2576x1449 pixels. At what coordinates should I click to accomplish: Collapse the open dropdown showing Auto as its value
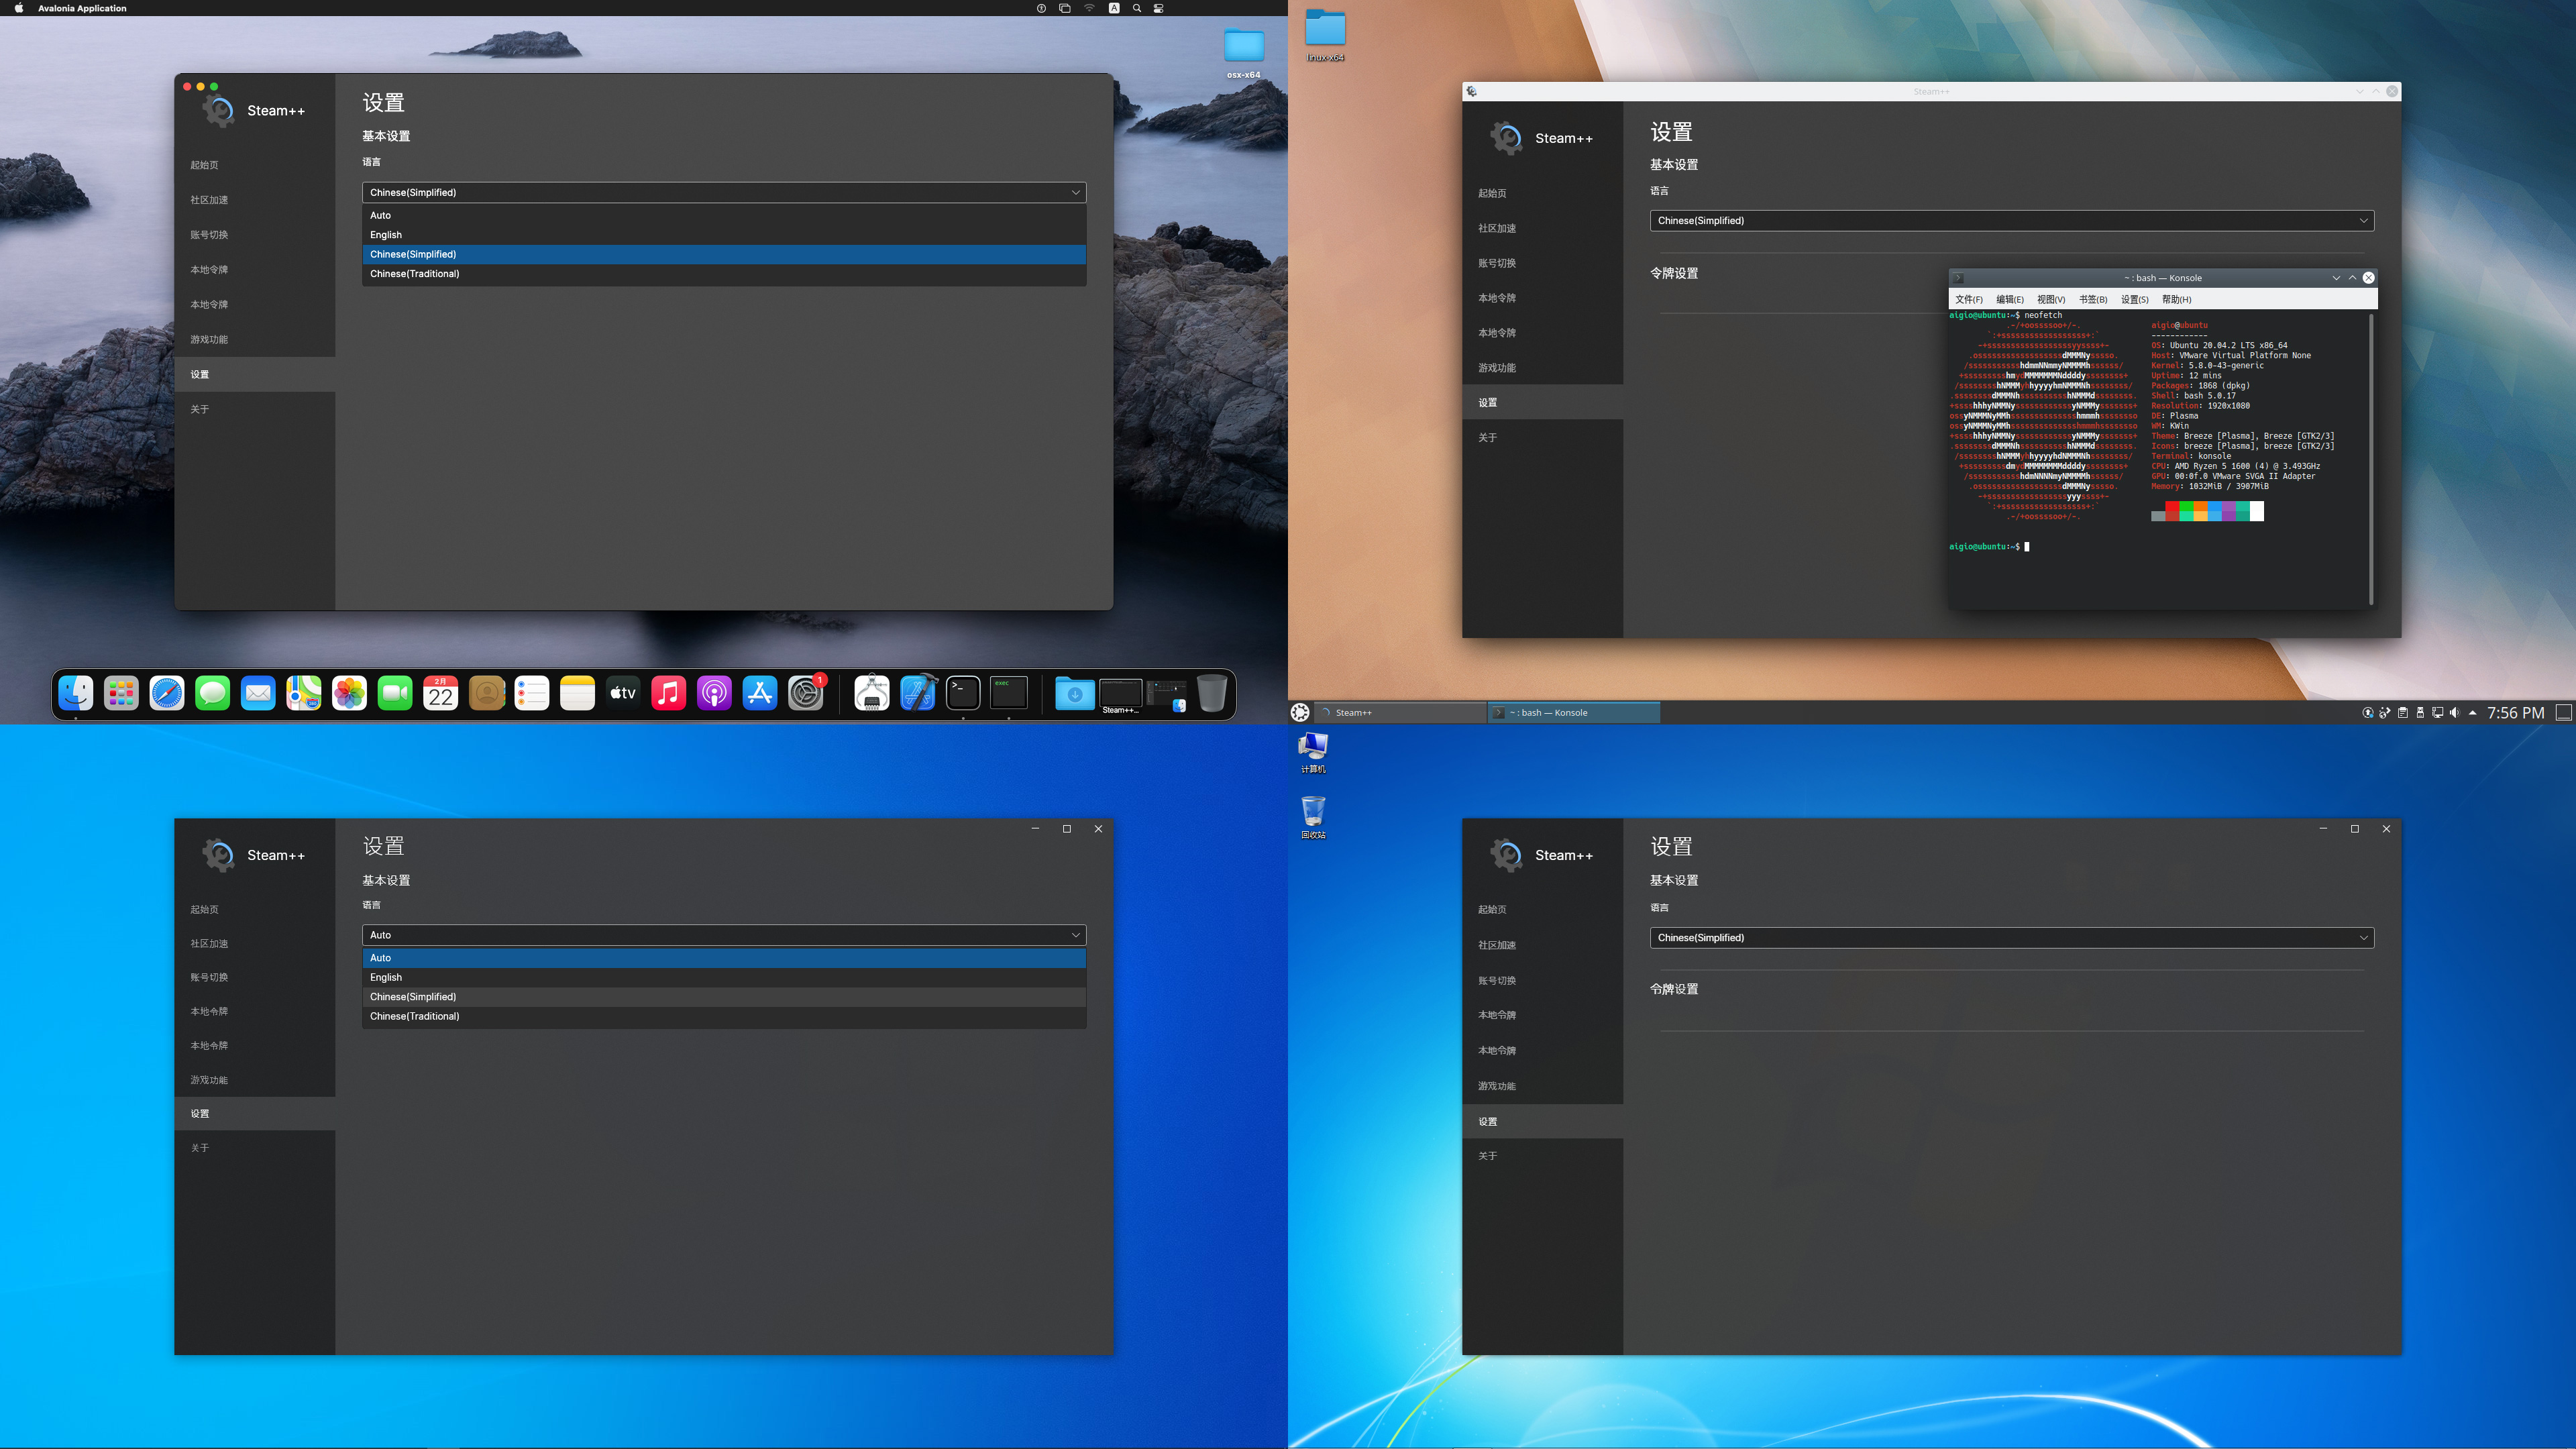coord(724,935)
